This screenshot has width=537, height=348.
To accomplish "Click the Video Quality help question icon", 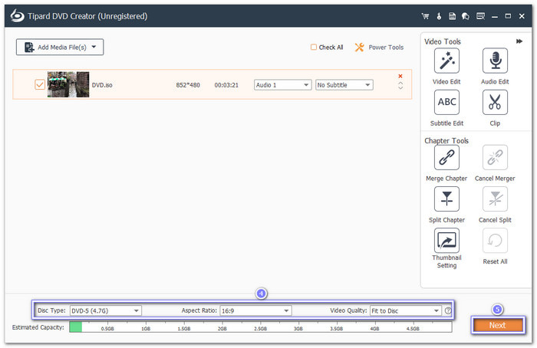I will (x=448, y=310).
